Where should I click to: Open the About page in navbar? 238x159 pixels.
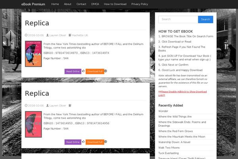point(67,4)
